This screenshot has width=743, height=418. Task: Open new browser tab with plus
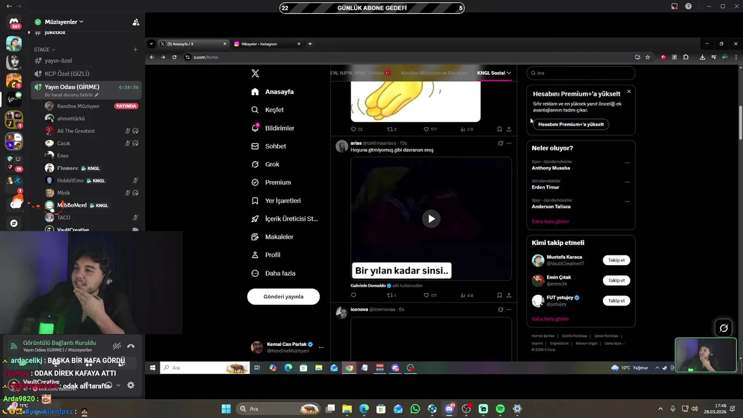[310, 44]
